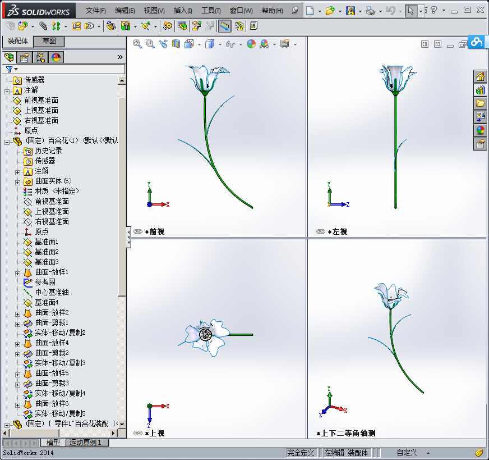The width and height of the screenshot is (489, 460).
Task: Click the Display Style box icon
Action: 210,44
